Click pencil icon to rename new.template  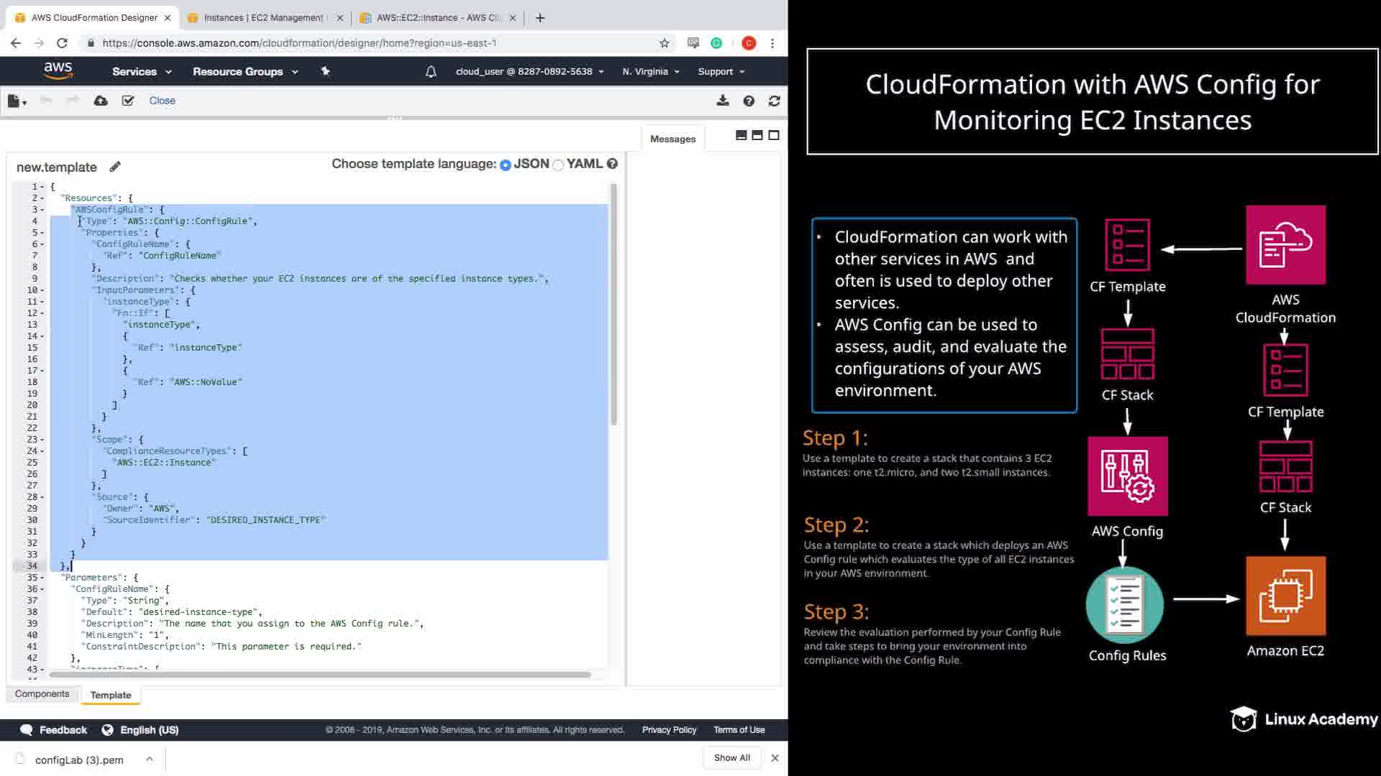point(115,167)
